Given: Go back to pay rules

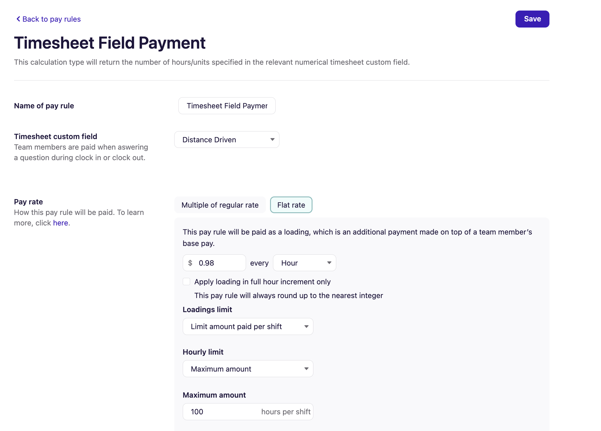Looking at the screenshot, I should 51,19.
